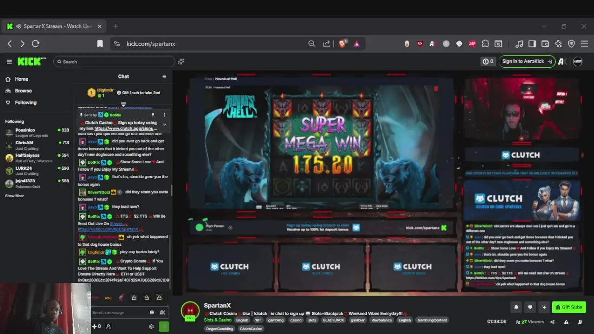Click the sparkle icon beside search
Screen dimensions: 594x334
point(181,61)
